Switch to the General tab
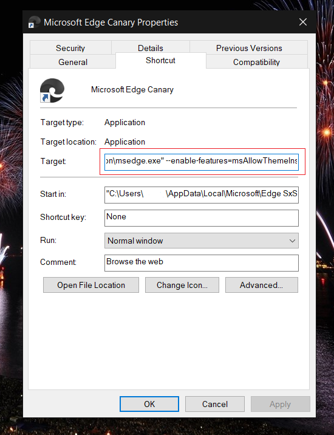The height and width of the screenshot is (435, 334). pos(73,62)
